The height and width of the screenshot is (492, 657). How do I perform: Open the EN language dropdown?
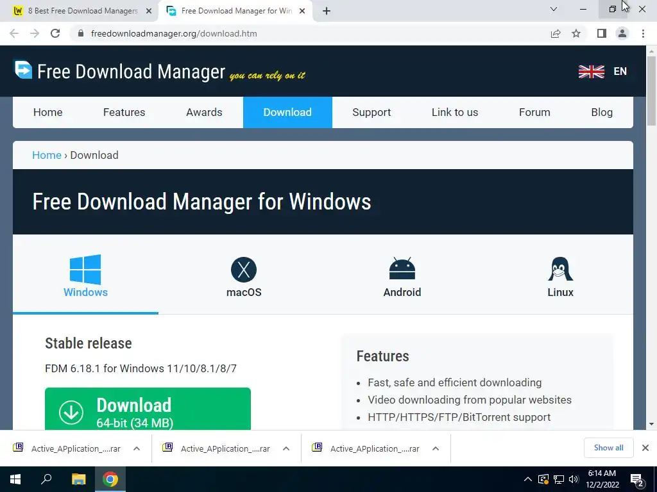click(620, 72)
